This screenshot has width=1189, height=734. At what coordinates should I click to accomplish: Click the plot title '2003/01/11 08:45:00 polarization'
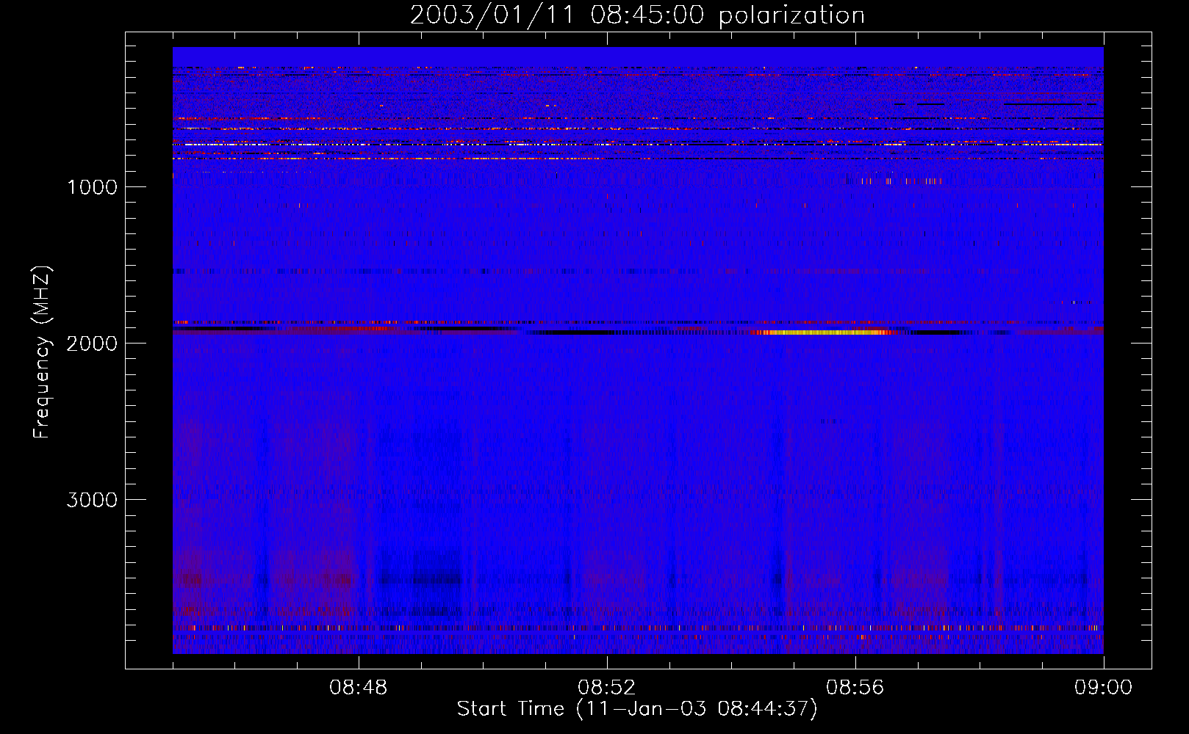637,15
